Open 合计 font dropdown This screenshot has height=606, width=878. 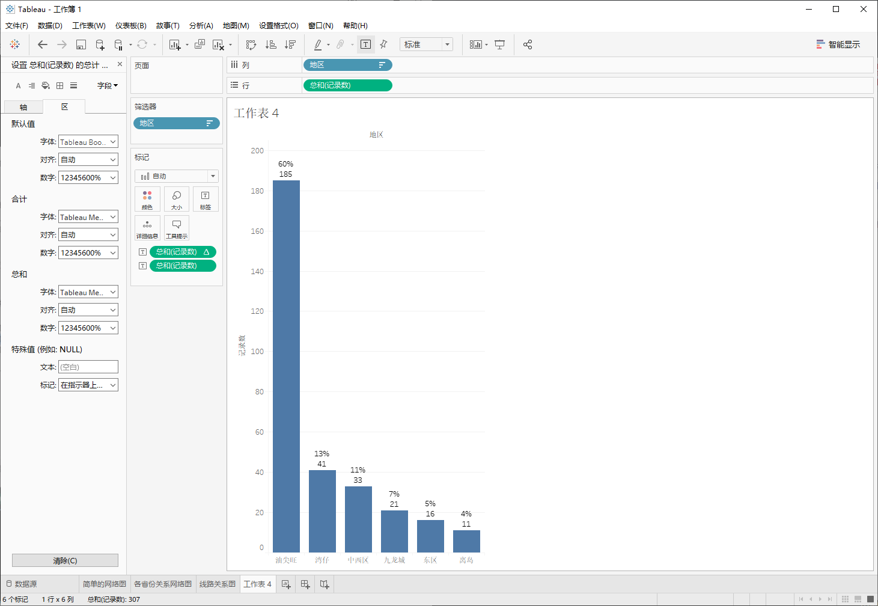pos(88,217)
